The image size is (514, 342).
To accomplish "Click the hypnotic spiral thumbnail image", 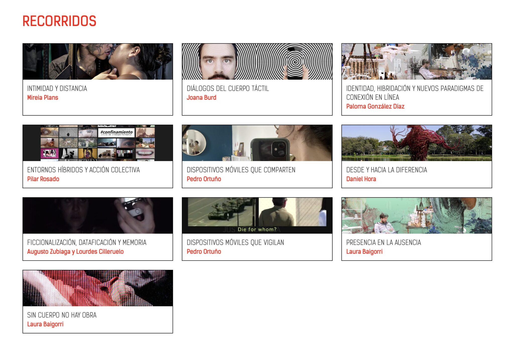I will tap(257, 62).
